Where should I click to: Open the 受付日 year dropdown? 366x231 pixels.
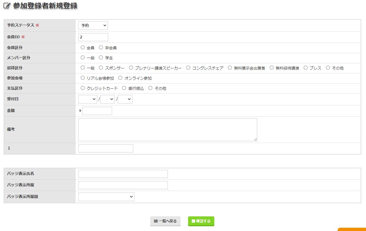pyautogui.click(x=88, y=99)
